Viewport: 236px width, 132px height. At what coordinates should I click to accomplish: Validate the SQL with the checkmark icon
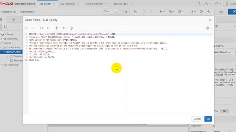[71, 28]
